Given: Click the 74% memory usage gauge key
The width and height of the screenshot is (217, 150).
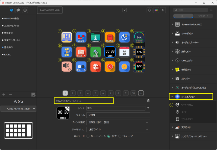Looking at the screenshot, I should (x=139, y=38).
